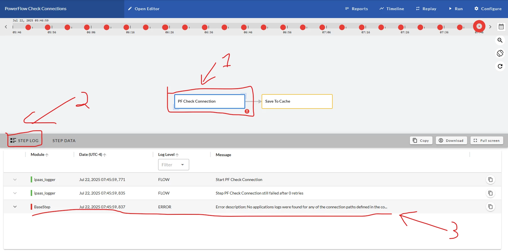Click the red error badge on PF Check Connection
This screenshot has width=508, height=252.
(247, 111)
